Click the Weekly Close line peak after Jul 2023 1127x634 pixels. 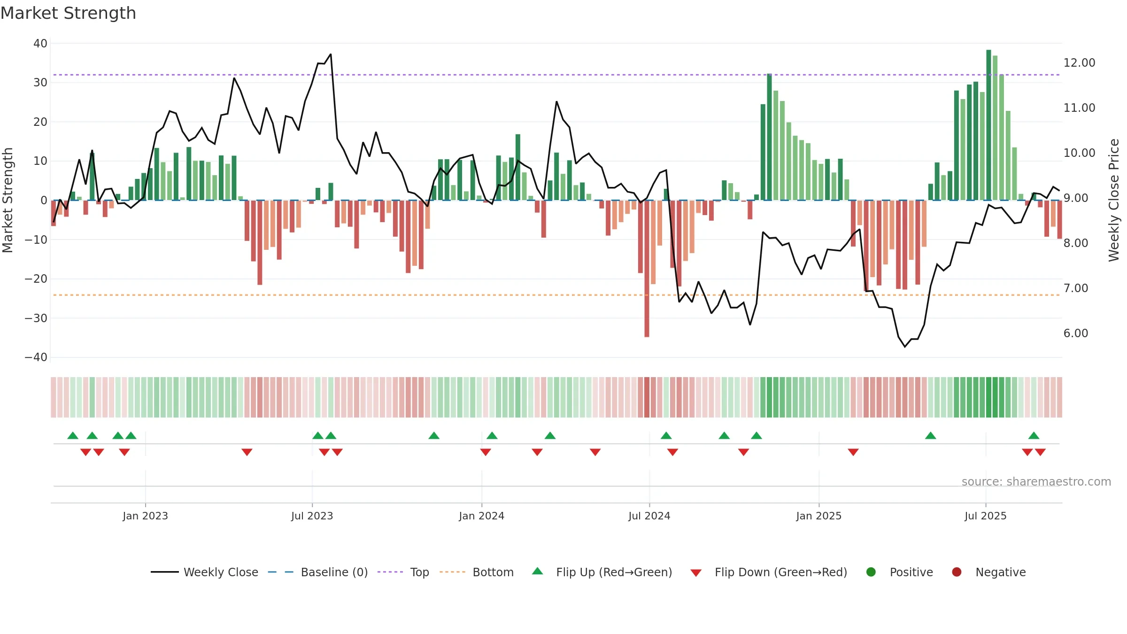pos(331,54)
